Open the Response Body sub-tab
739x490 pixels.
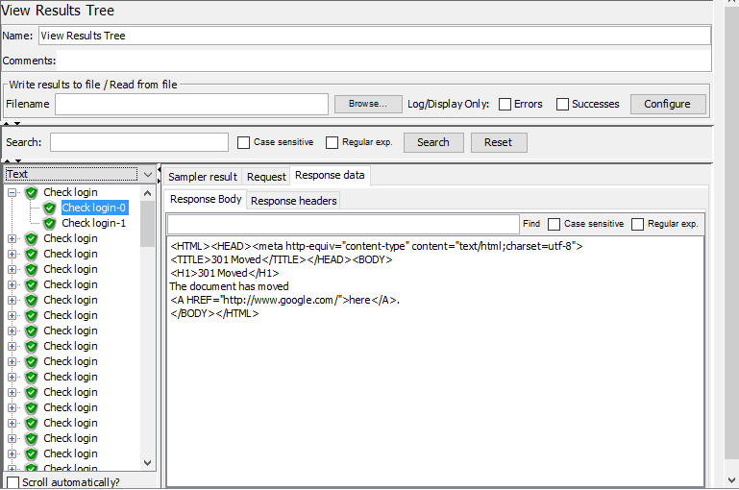click(206, 199)
